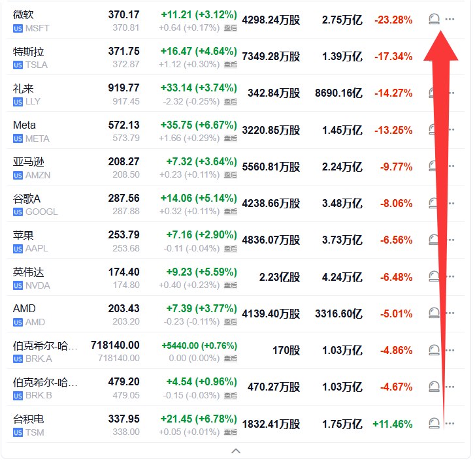Open the 特斯拉 stock name
Viewport: 475px width, 465px height.
coord(29,52)
